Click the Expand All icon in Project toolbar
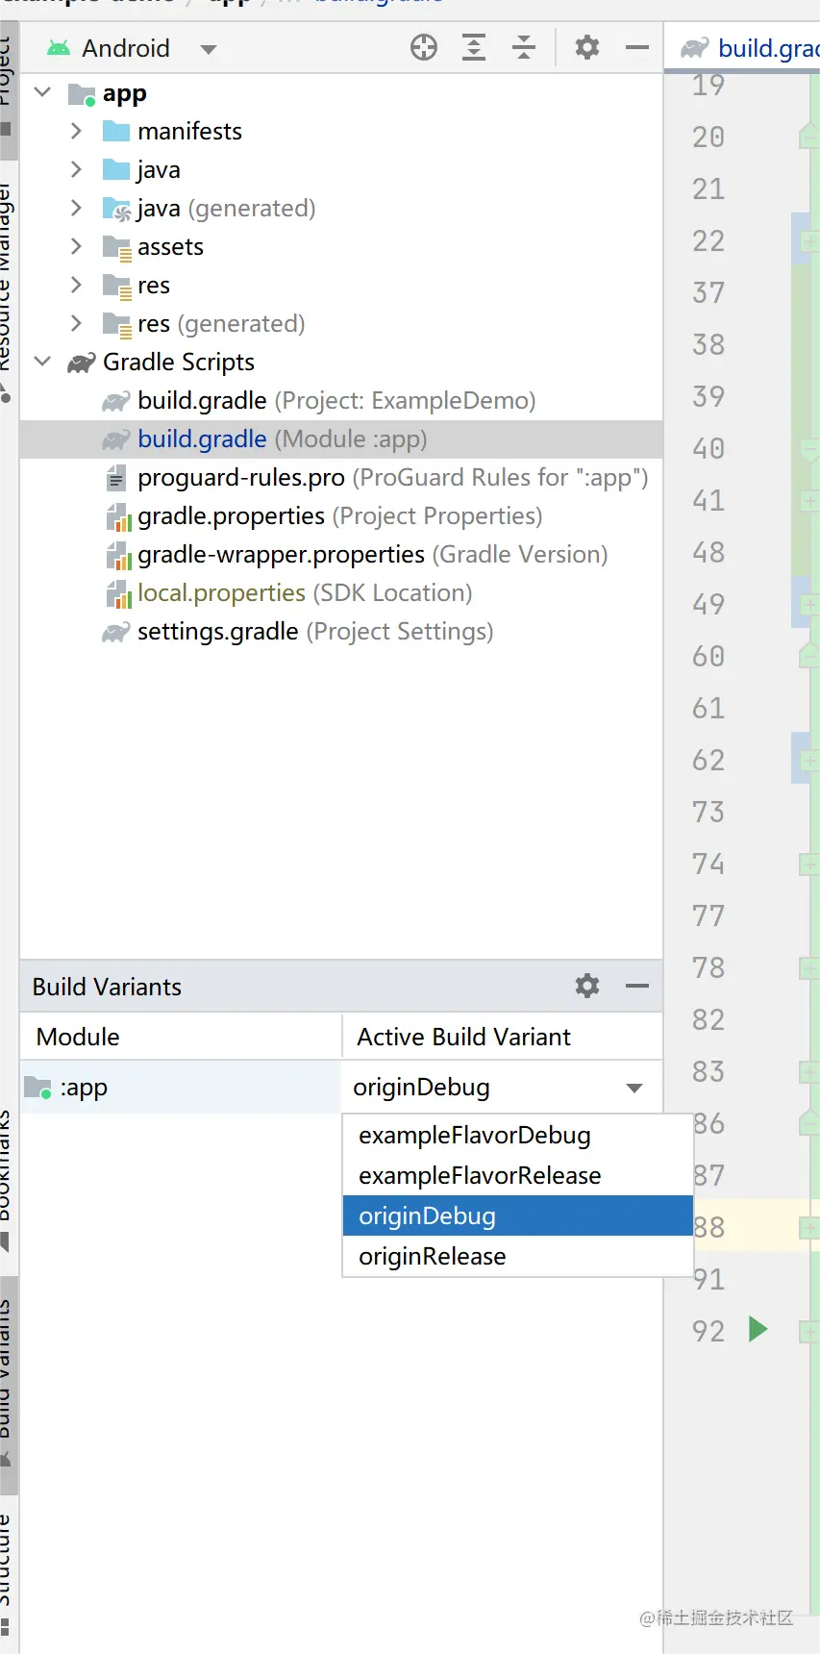Viewport: 820px width, 1654px height. coord(474,47)
